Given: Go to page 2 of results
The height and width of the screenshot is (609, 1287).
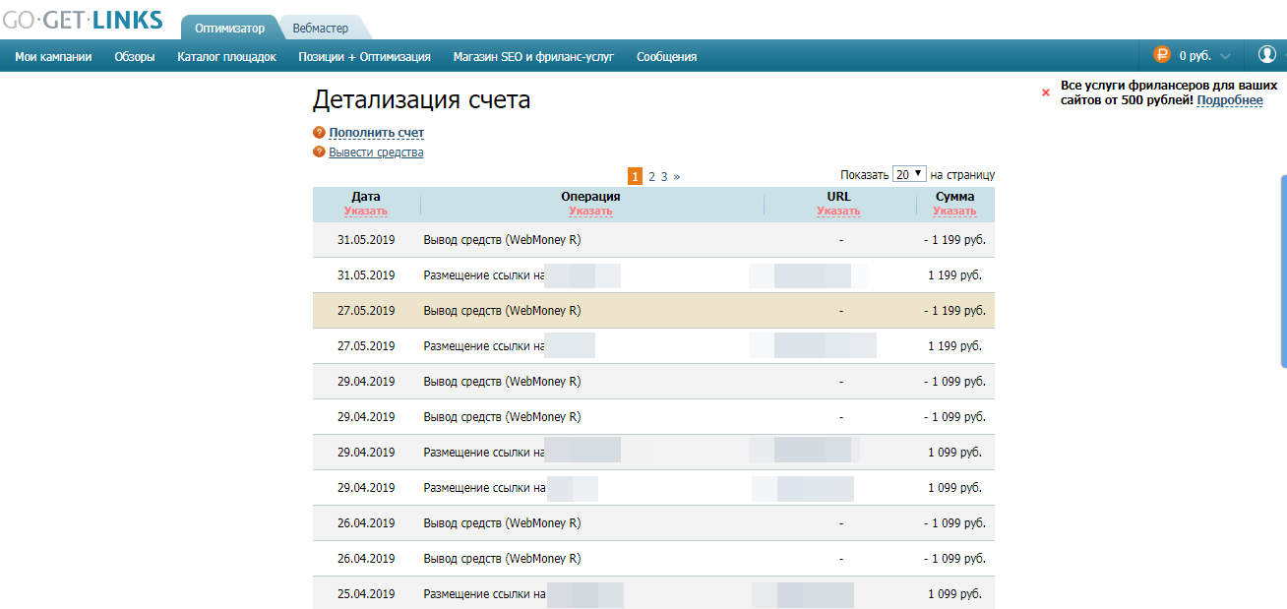Looking at the screenshot, I should point(651,177).
